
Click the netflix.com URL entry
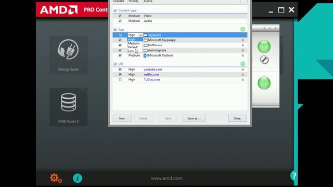151,75
